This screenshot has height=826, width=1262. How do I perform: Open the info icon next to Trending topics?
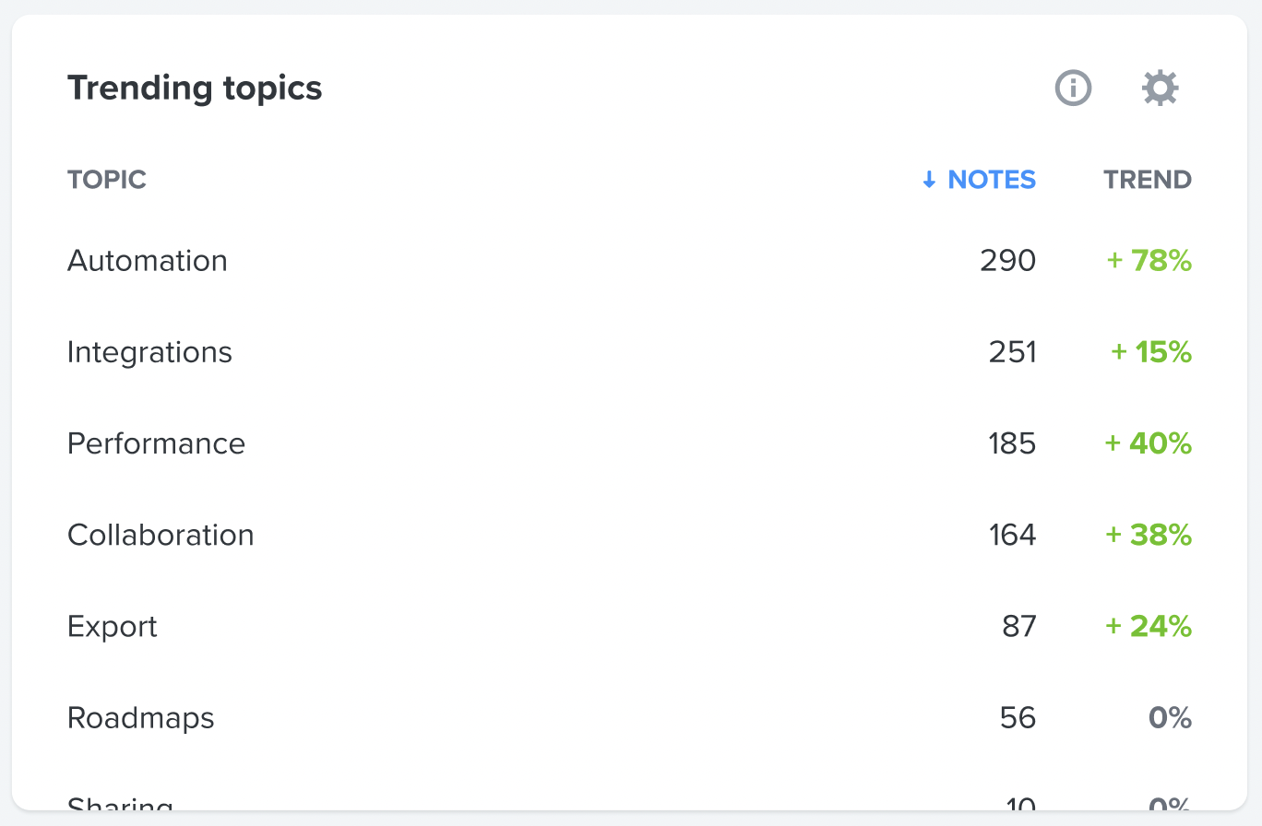[x=1073, y=88]
